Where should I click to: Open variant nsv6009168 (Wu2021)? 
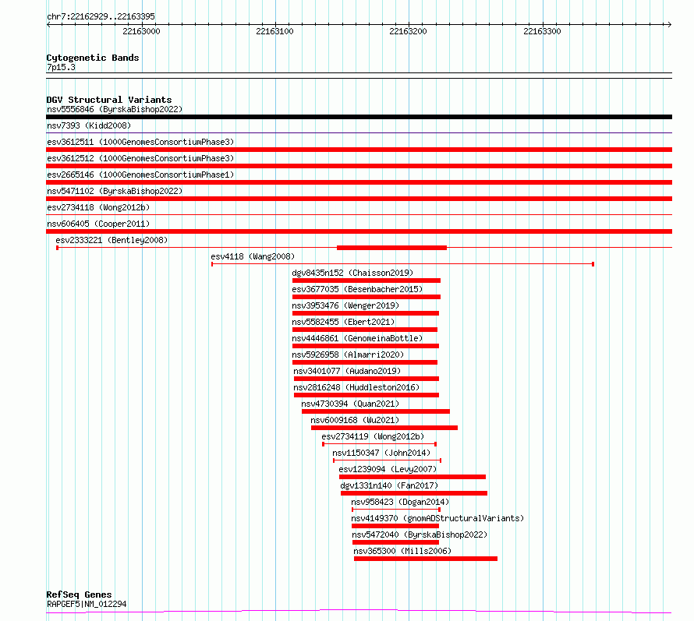point(355,420)
